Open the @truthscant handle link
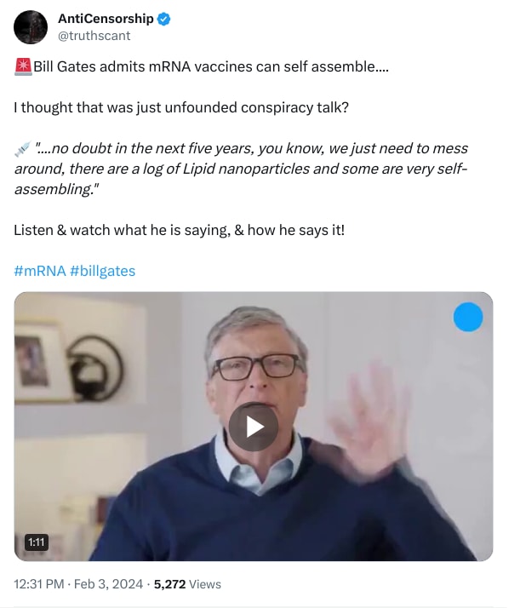520x608 pixels. tap(94, 36)
